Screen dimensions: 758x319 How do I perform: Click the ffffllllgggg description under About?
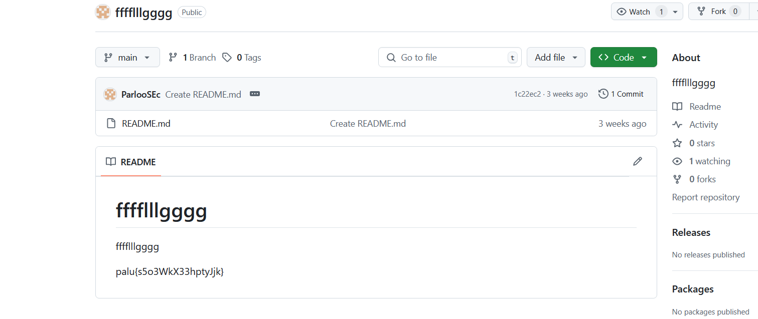click(694, 83)
